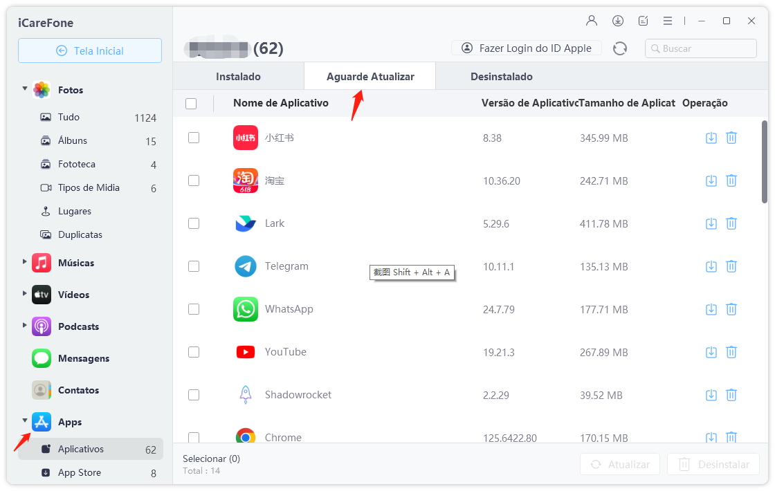Uninstall Lark with its trash icon
The image size is (775, 491).
click(731, 223)
